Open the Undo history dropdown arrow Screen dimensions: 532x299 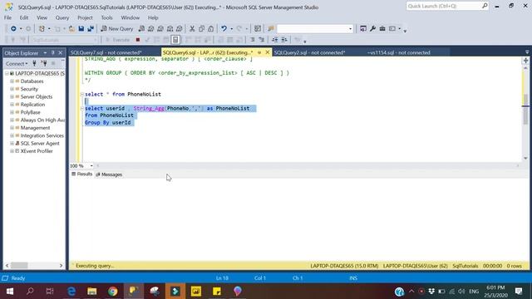tap(231, 29)
